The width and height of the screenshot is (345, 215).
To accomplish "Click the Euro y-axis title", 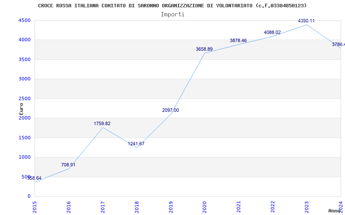I will tap(21, 109).
